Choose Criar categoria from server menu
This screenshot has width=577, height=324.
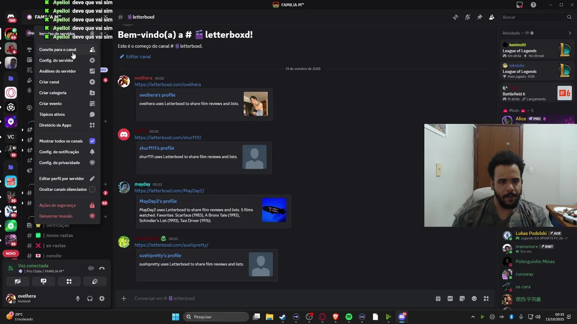point(67,93)
